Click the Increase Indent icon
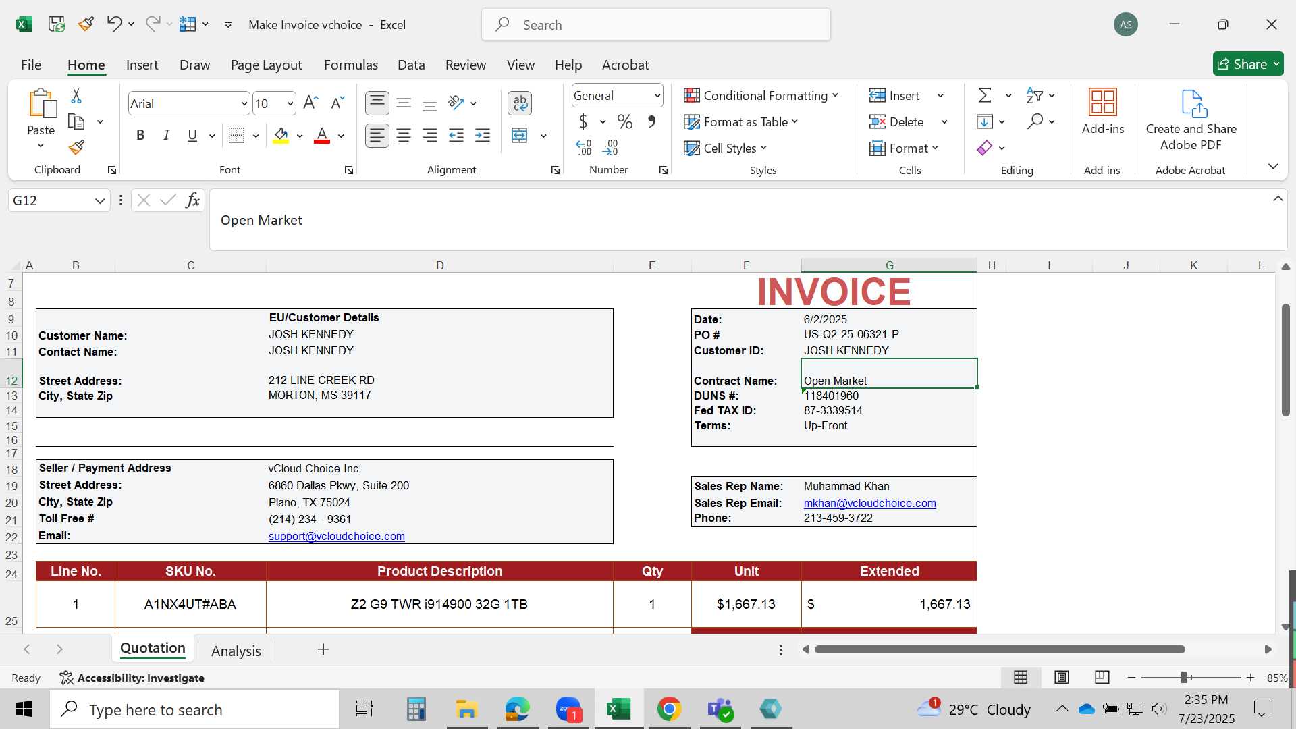Screen dimensions: 1296x729 coord(483,136)
